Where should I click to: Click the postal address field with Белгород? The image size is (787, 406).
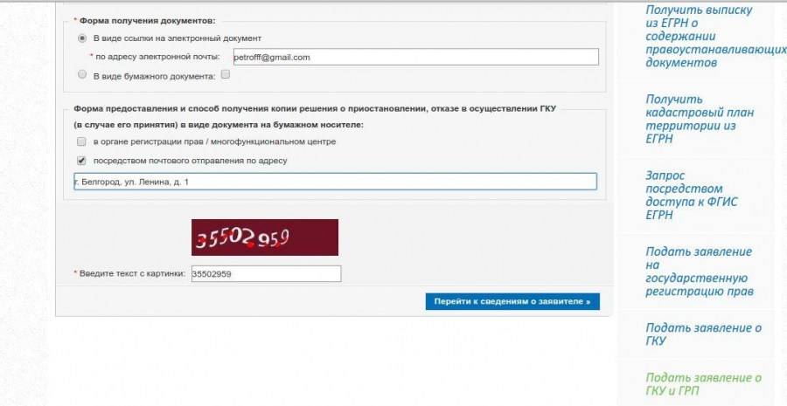click(x=335, y=182)
